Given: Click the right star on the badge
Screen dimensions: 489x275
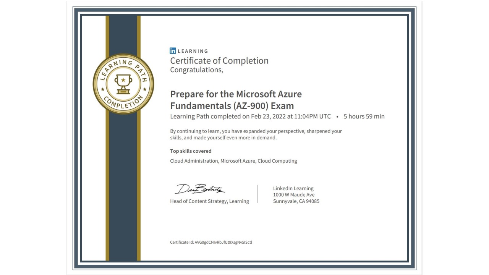Looking at the screenshot, I should [x=144, y=89].
